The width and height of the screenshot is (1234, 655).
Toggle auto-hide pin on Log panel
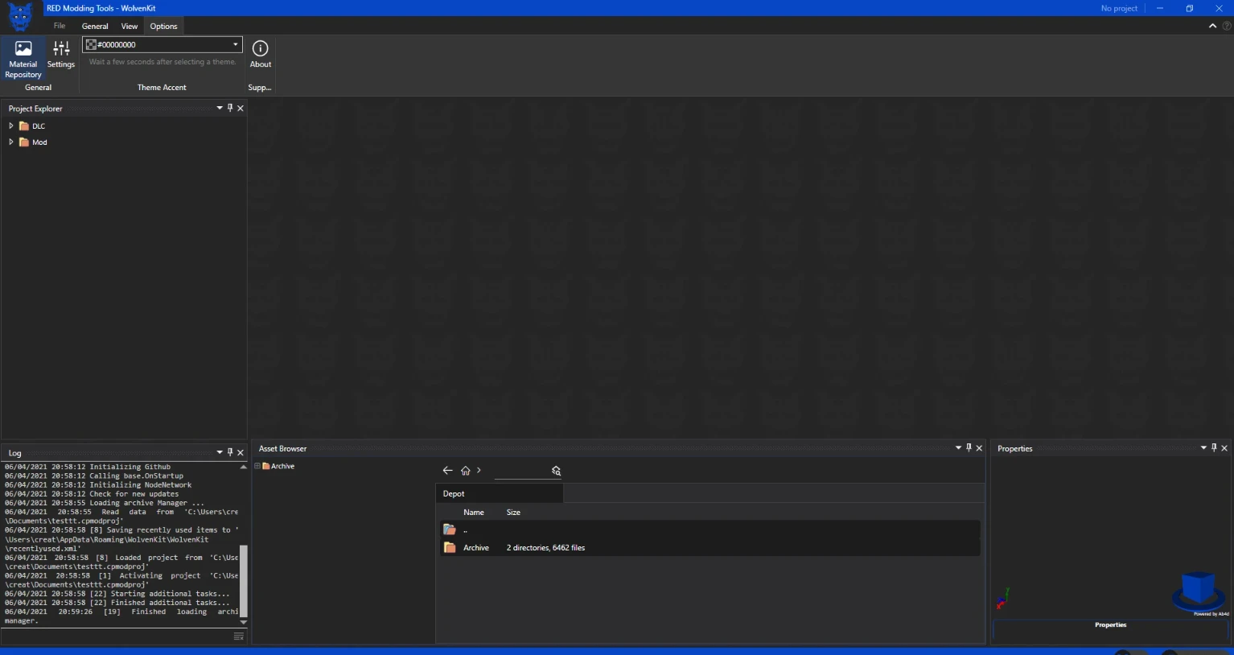[x=230, y=452]
